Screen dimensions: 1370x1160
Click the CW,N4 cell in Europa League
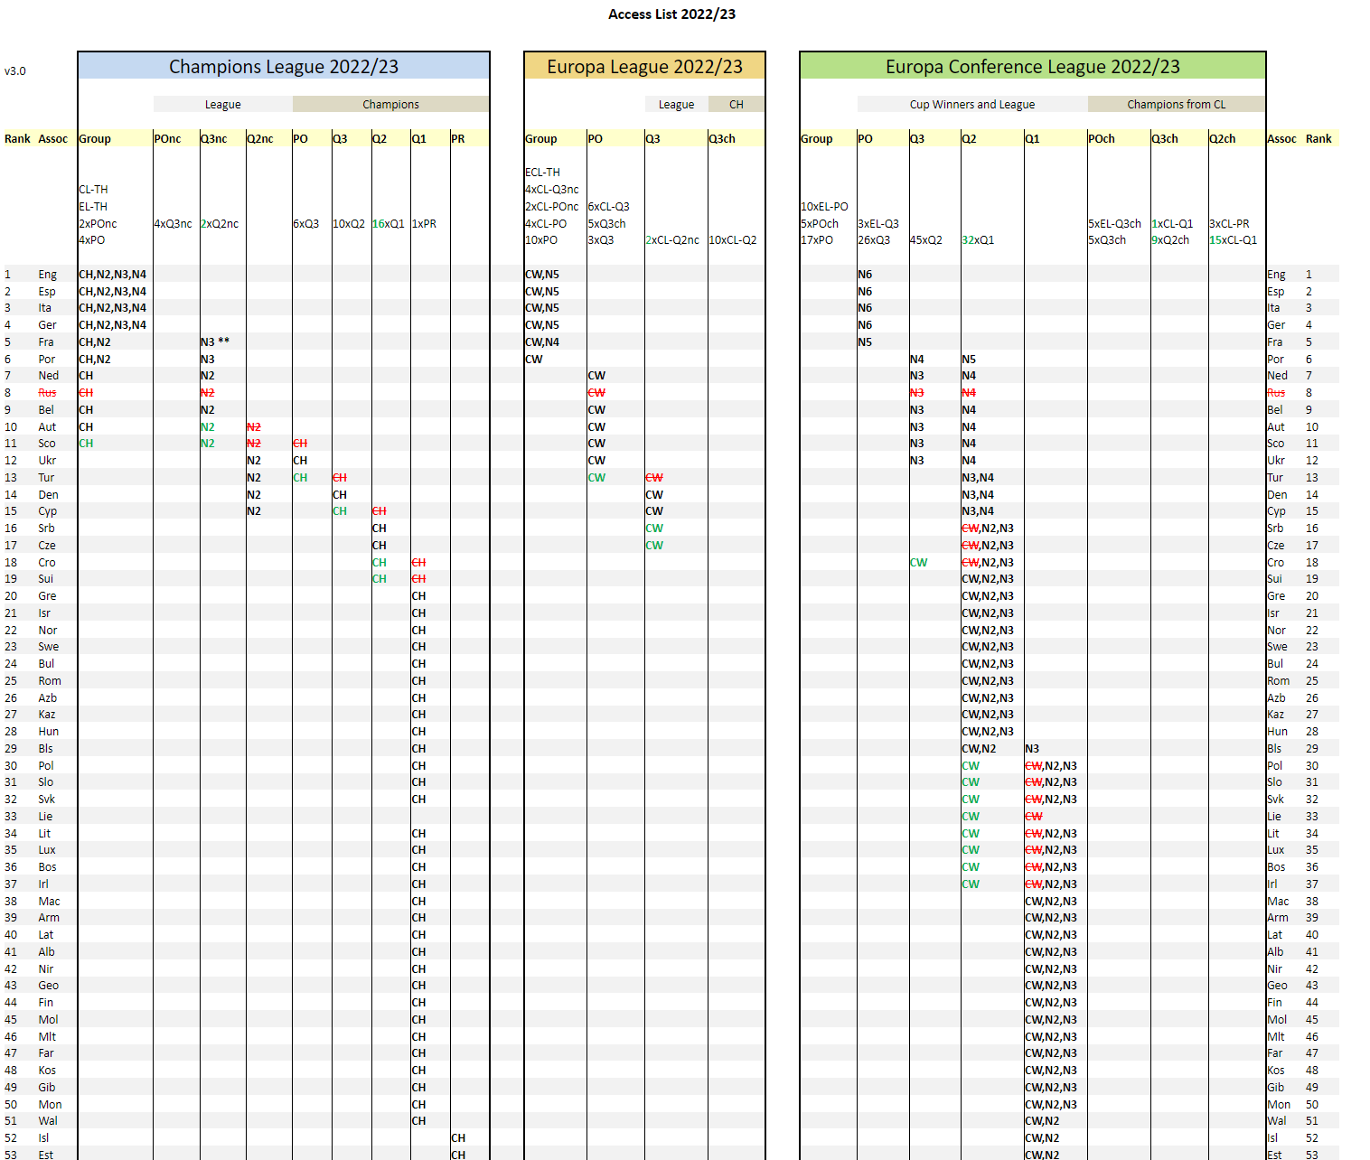click(x=542, y=342)
